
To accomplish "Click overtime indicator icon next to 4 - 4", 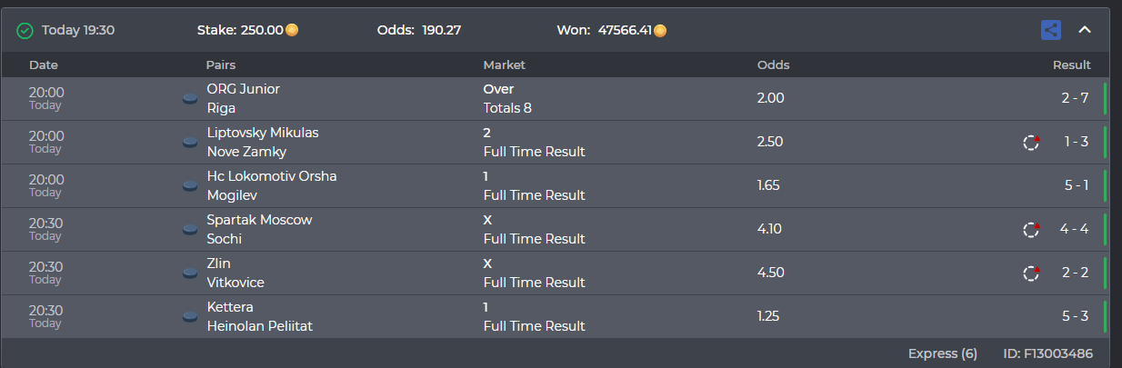I will [x=1031, y=229].
